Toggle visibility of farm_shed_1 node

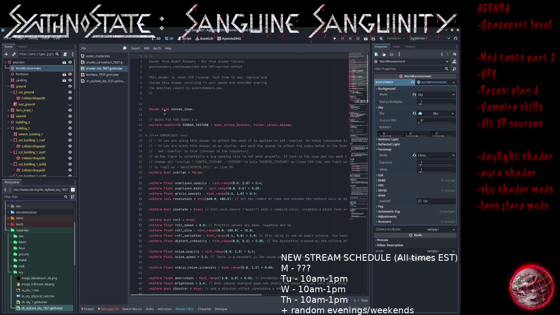70,110
